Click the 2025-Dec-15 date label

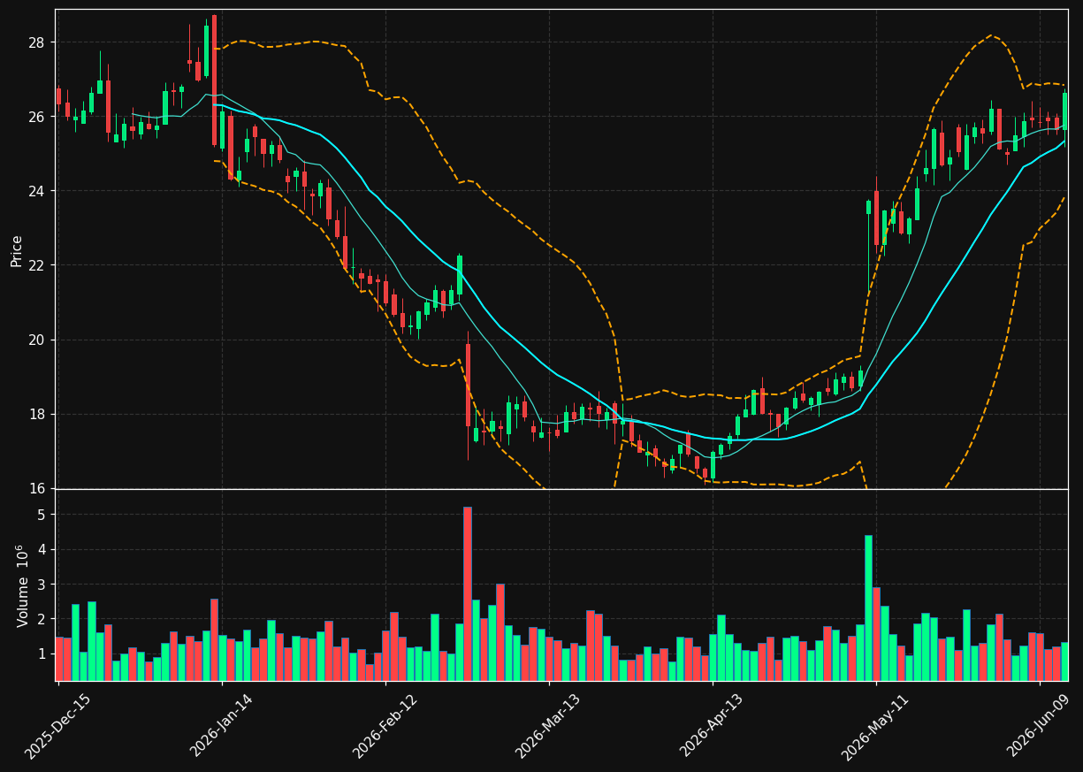pyautogui.click(x=58, y=726)
